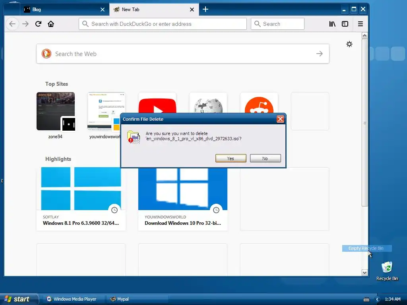Click the taskbar clock showing 1:34 AM
Screen dimensions: 407x305
(x=392, y=299)
